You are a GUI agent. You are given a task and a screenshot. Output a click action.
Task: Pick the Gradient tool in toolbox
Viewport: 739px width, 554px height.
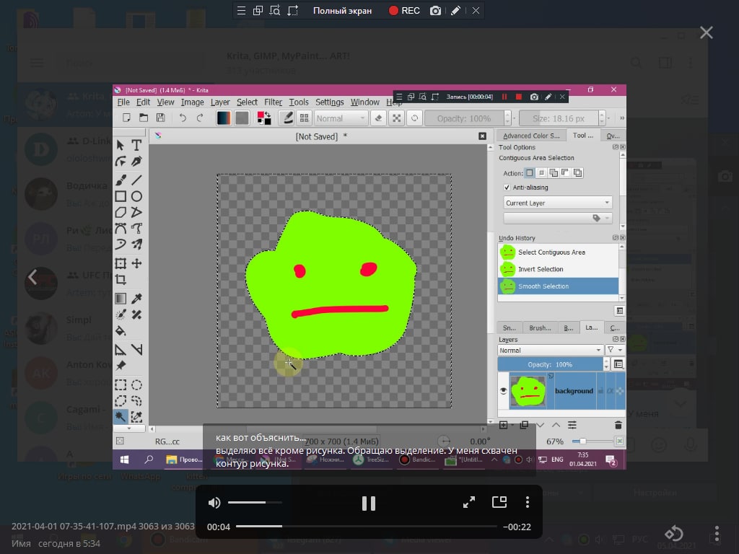click(x=121, y=298)
